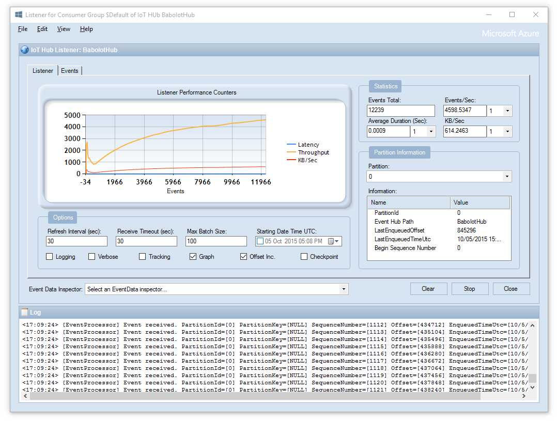The height and width of the screenshot is (421, 557).
Task: Click the Receive Timeout input field
Action: 146,241
